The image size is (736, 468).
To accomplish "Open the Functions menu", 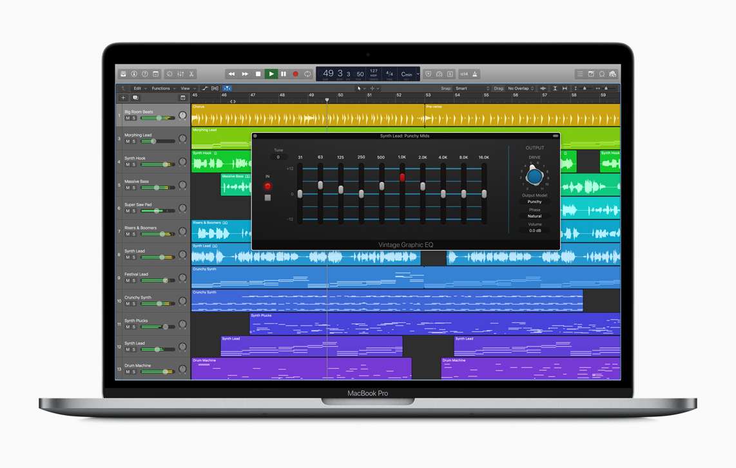I will tap(162, 88).
